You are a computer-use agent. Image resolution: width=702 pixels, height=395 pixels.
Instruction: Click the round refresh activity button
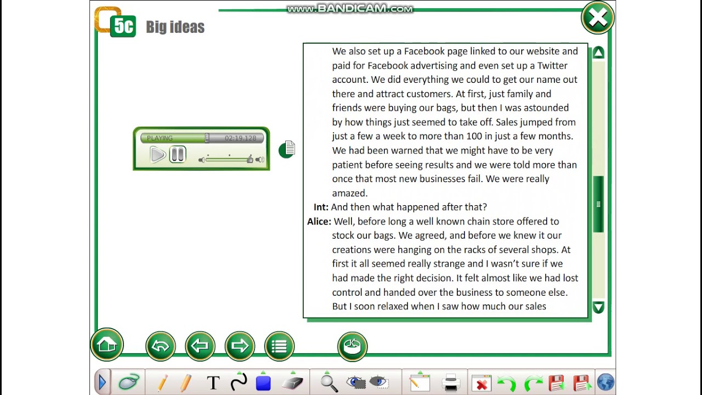pyautogui.click(x=352, y=346)
